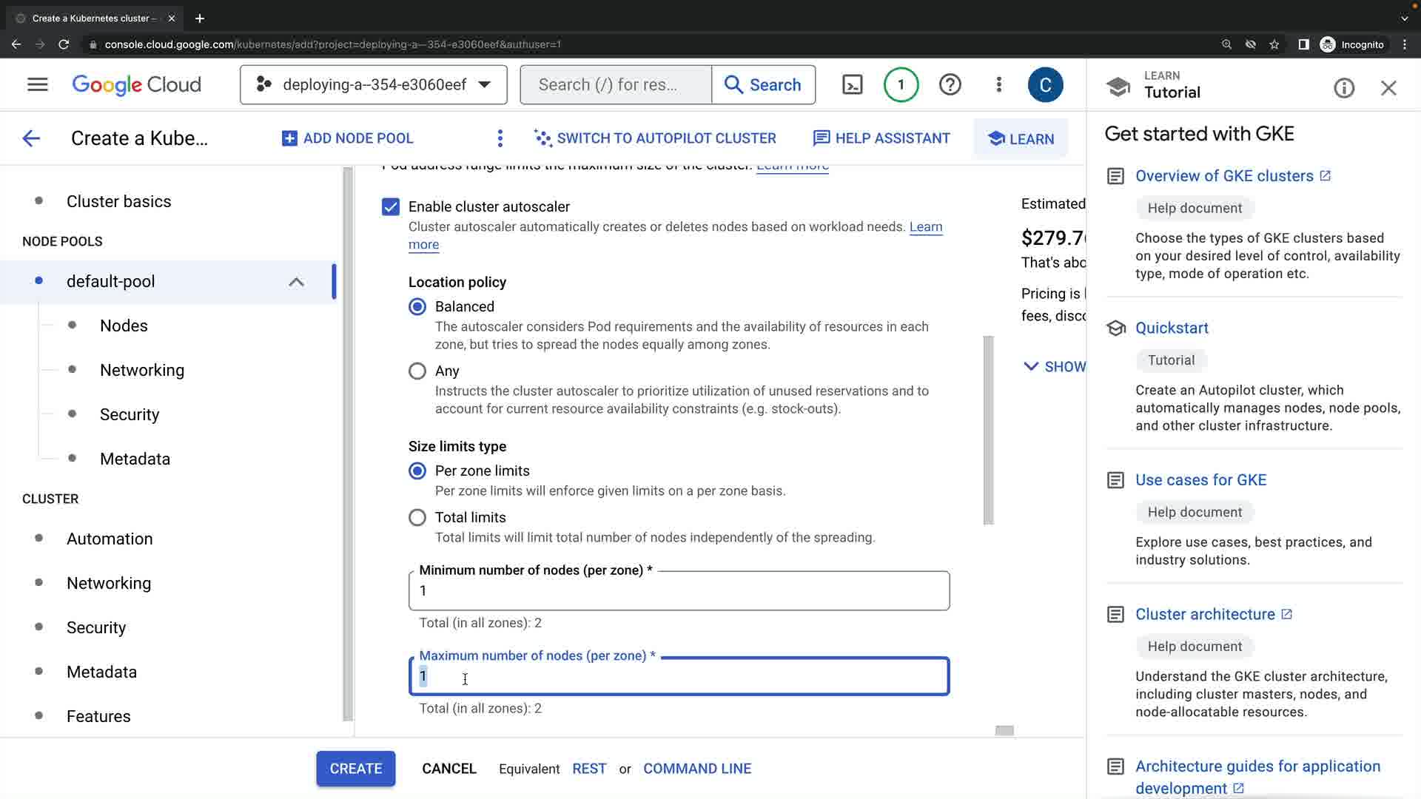Viewport: 1421px width, 799px height.
Task: Open Cluster basics in sidebar
Action: (x=118, y=201)
